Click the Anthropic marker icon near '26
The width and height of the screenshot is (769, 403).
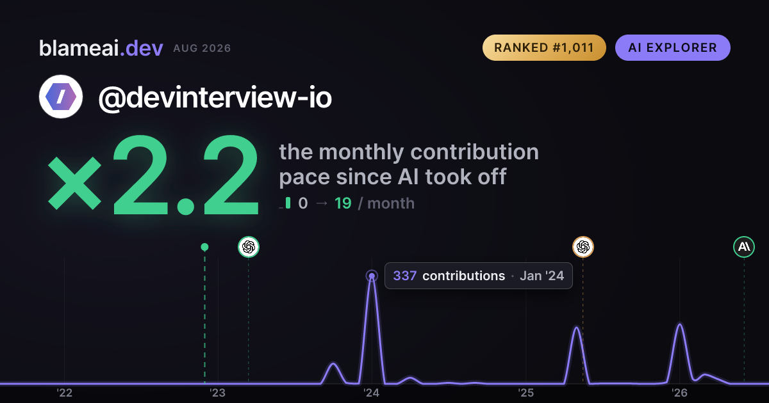coord(744,247)
